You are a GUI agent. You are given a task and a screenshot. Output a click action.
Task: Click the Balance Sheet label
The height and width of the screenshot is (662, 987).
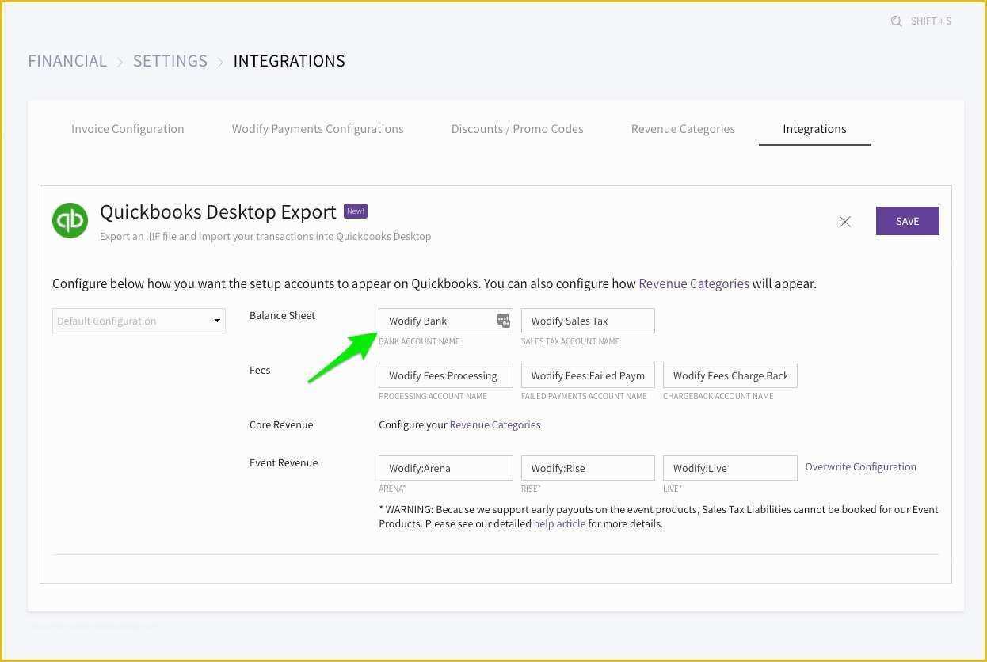pyautogui.click(x=282, y=315)
